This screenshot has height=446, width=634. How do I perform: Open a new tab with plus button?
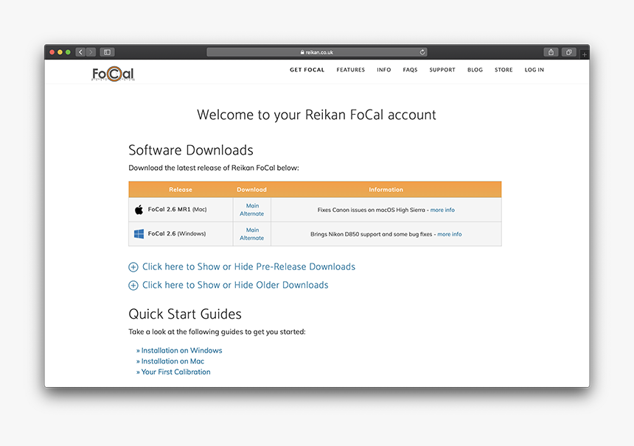pyautogui.click(x=585, y=54)
